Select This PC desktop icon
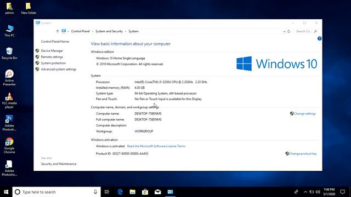 (x=9, y=31)
